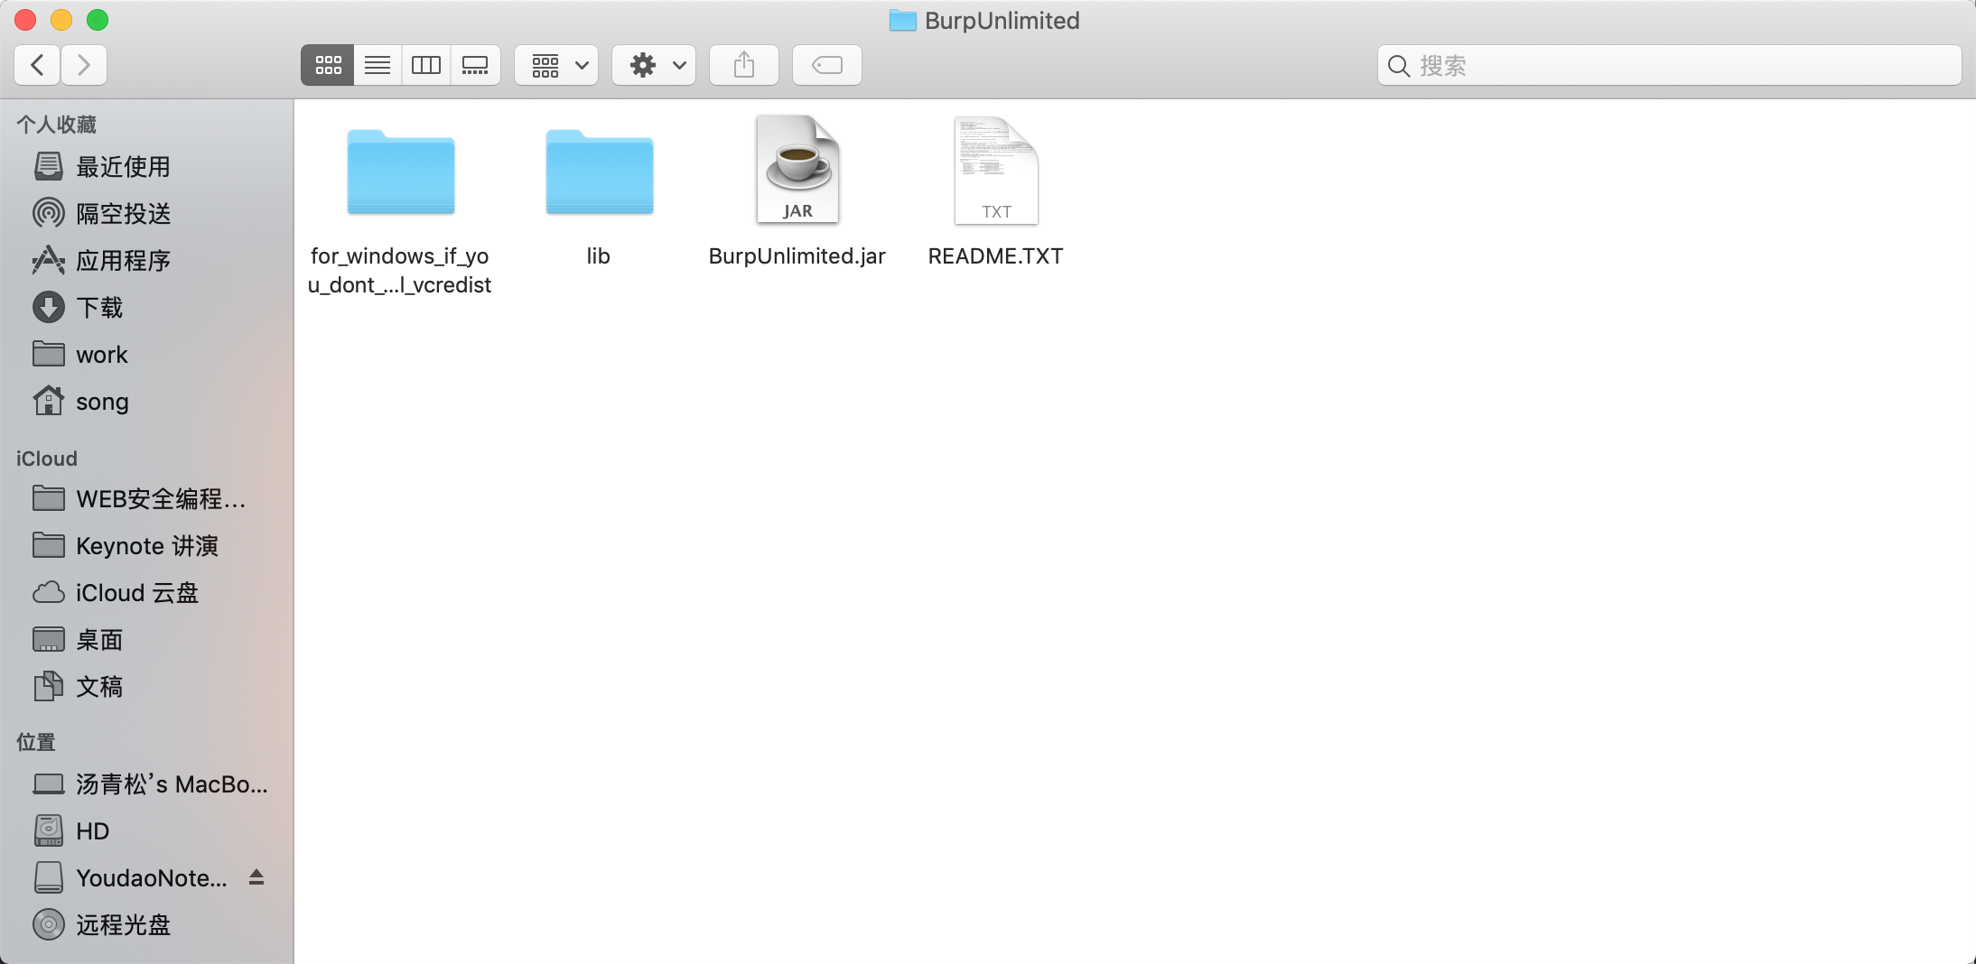Switch to list view mode
The width and height of the screenshot is (1976, 964).
(x=377, y=65)
